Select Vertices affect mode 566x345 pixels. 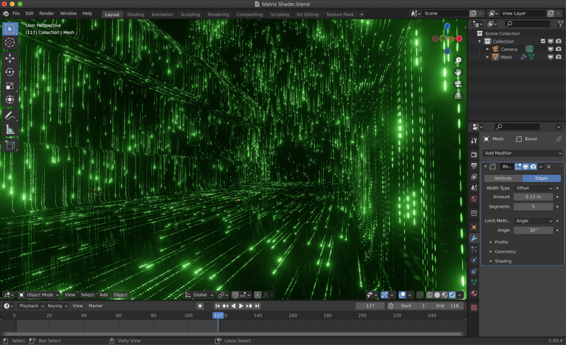(x=503, y=178)
